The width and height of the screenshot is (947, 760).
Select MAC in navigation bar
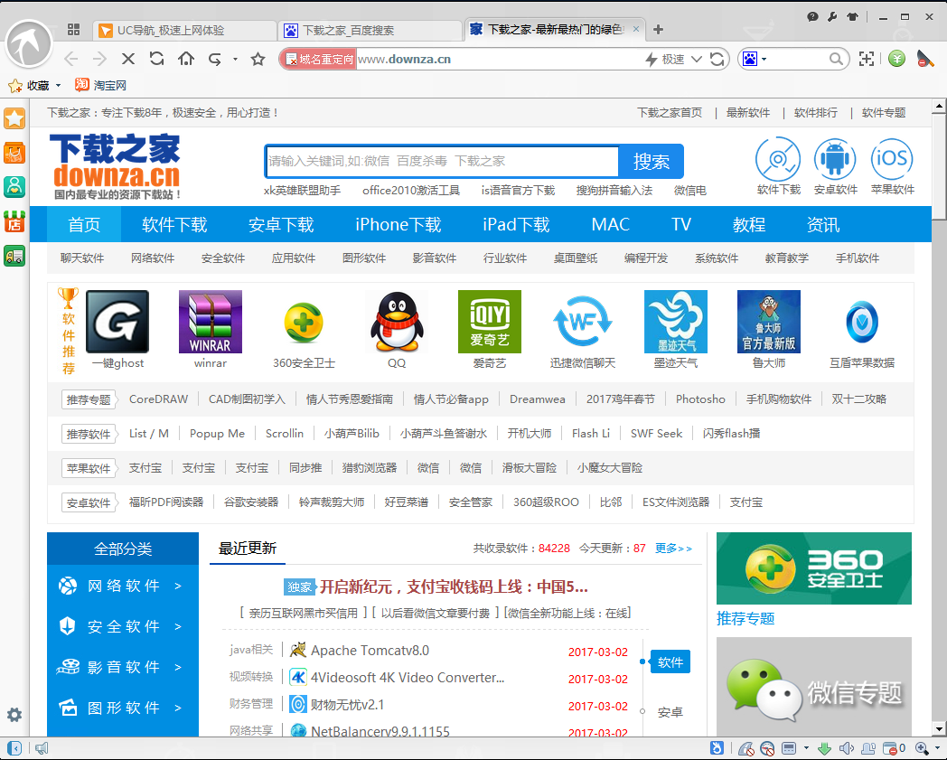pos(610,225)
